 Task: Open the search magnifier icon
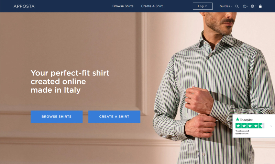[237, 6]
